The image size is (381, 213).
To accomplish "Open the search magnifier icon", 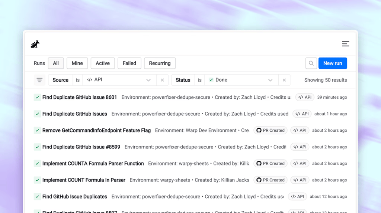I will [311, 63].
